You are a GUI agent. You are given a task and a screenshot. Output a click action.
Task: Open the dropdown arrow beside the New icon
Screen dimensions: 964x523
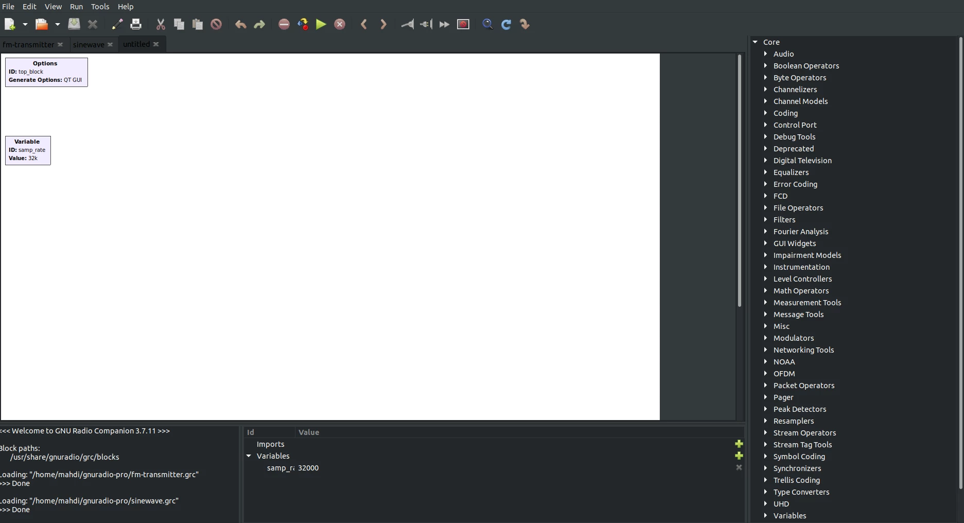tap(25, 24)
